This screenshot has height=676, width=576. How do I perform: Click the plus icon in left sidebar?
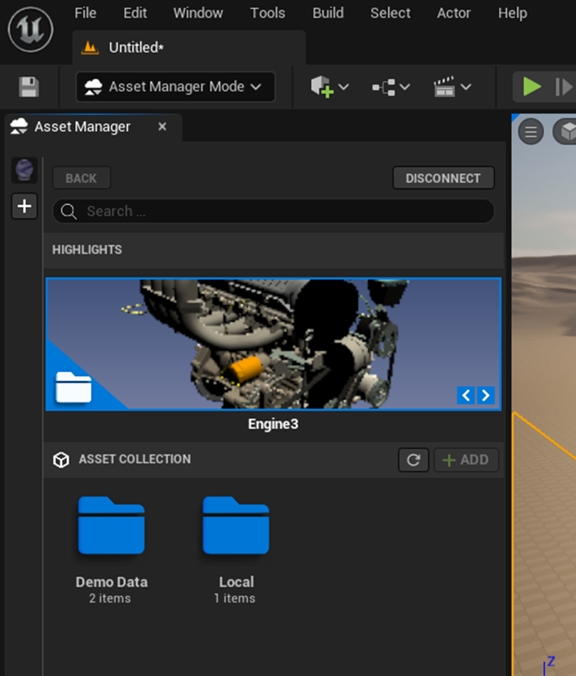[25, 207]
